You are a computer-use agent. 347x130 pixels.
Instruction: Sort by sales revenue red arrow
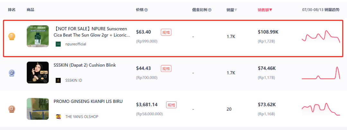pos(271,10)
